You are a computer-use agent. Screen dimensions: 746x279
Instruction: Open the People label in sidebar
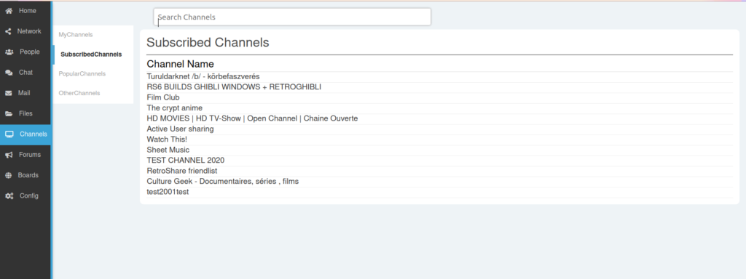[x=29, y=52]
